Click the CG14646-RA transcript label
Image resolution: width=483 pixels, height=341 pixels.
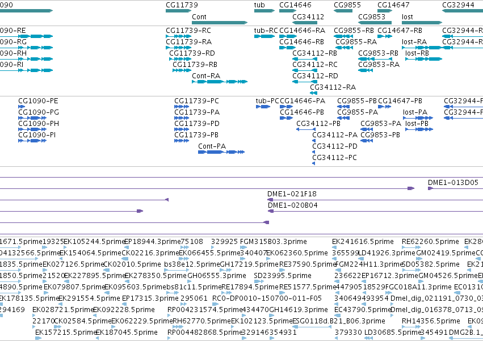point(302,31)
